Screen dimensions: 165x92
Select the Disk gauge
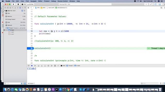[x=15, y=22]
